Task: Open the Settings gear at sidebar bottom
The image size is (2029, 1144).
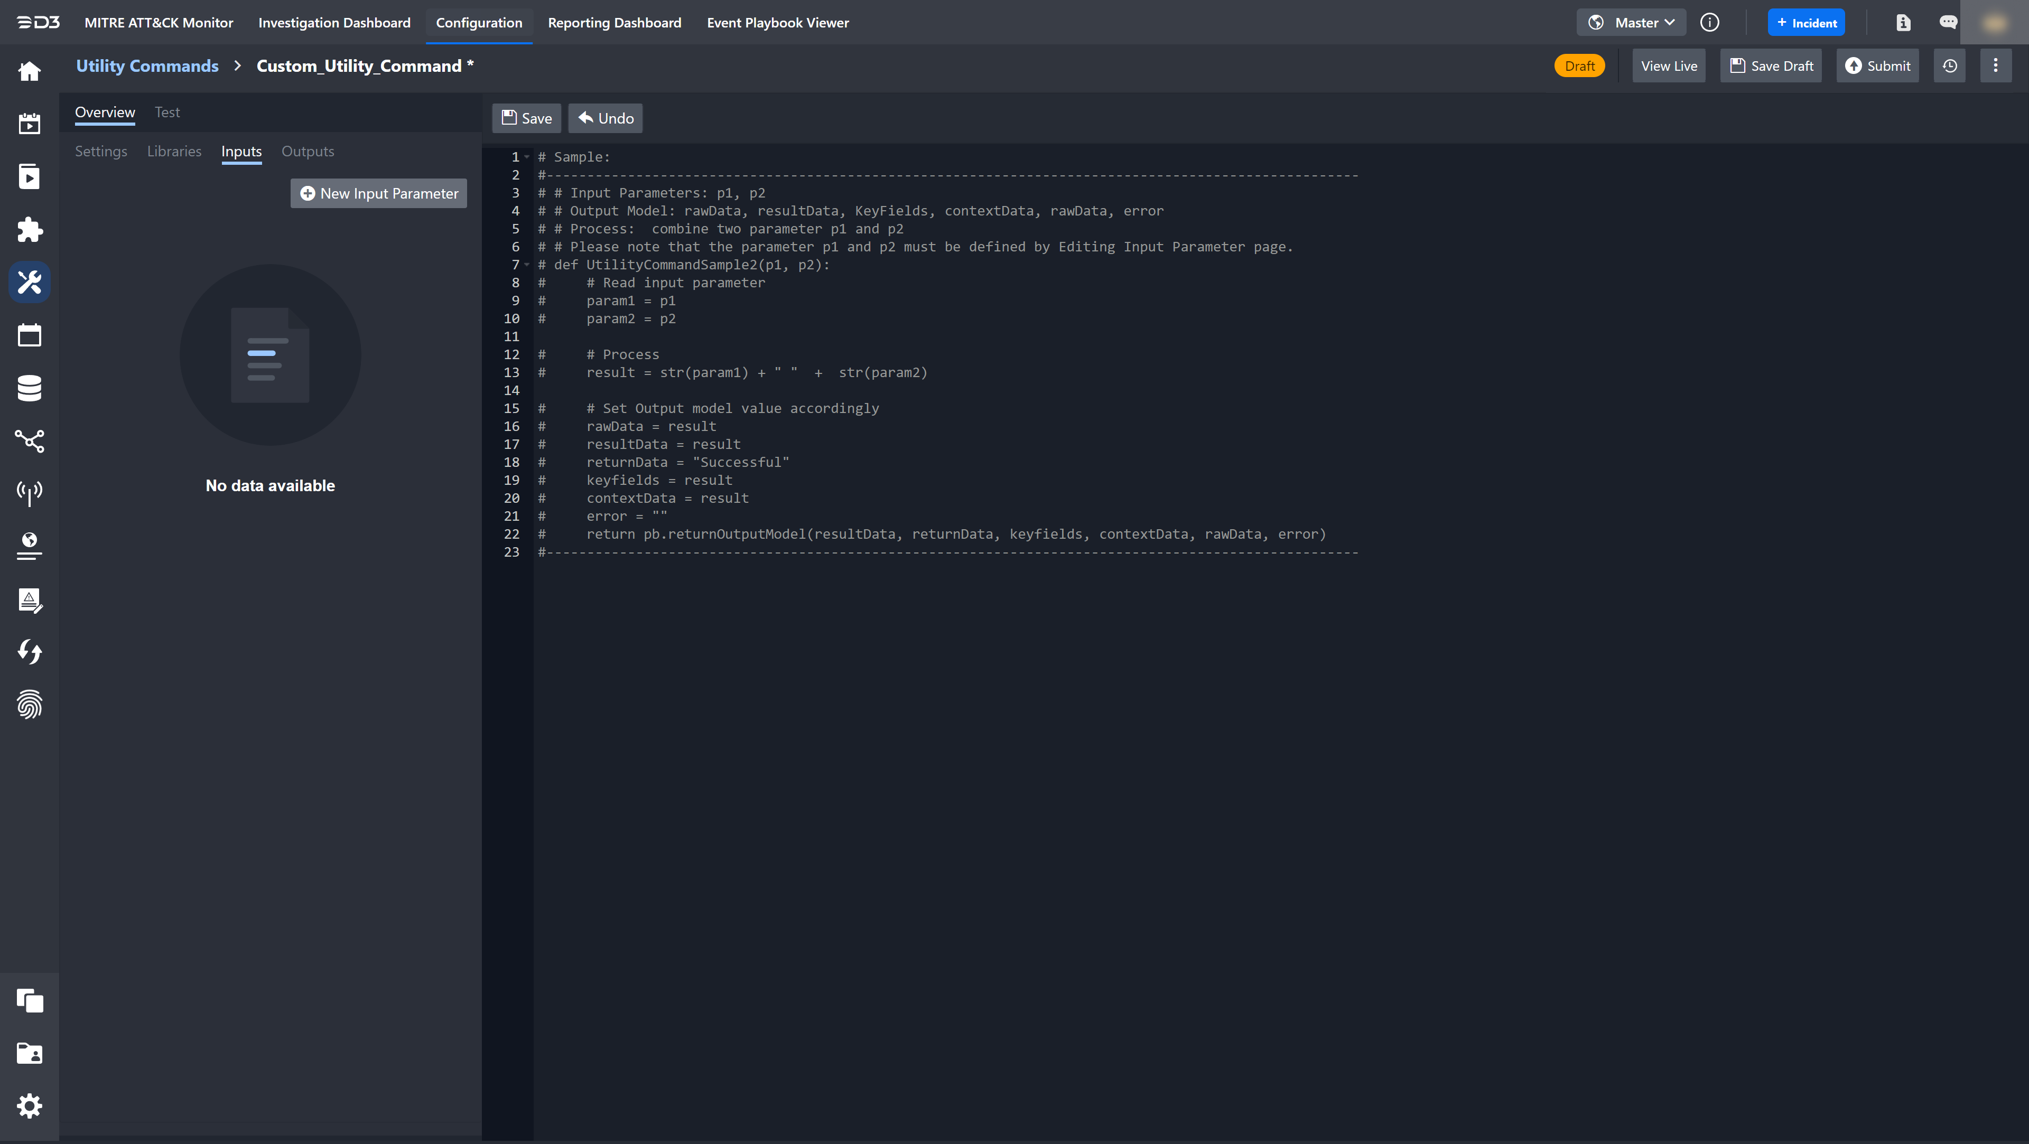Action: [x=29, y=1105]
